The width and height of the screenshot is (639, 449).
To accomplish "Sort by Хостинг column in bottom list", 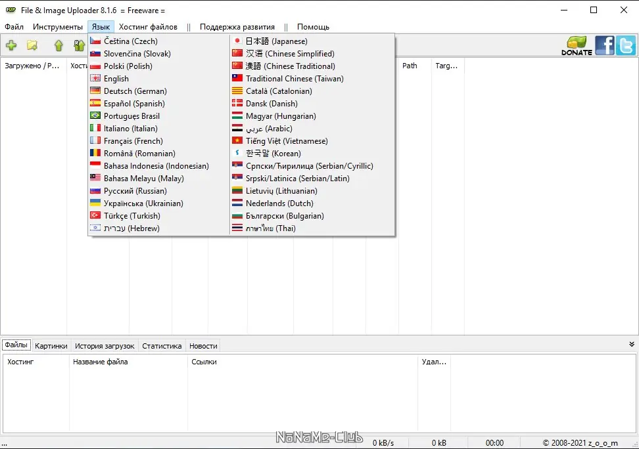I will point(36,362).
